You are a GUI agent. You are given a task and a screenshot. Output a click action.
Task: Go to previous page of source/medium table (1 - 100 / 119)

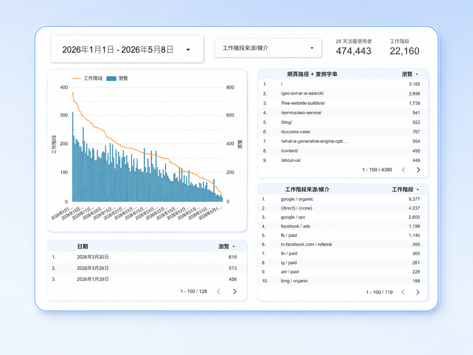coord(403,292)
